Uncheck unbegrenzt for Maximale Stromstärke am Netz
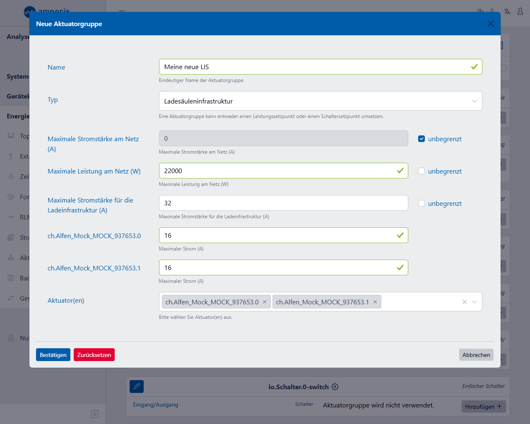This screenshot has width=530, height=424. click(422, 139)
